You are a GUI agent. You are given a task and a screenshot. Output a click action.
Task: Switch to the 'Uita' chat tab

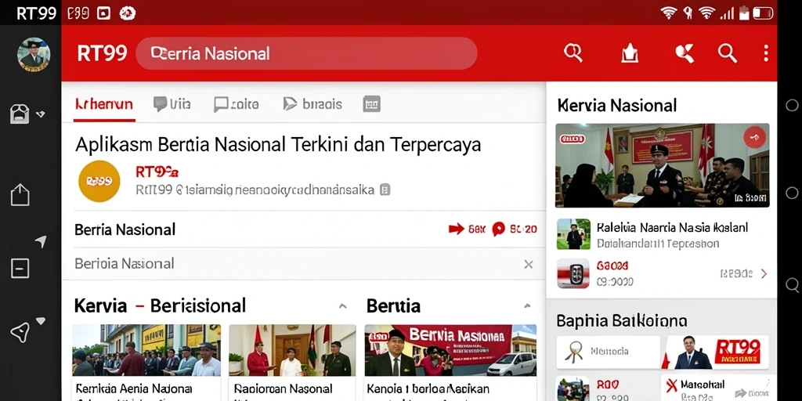click(172, 104)
